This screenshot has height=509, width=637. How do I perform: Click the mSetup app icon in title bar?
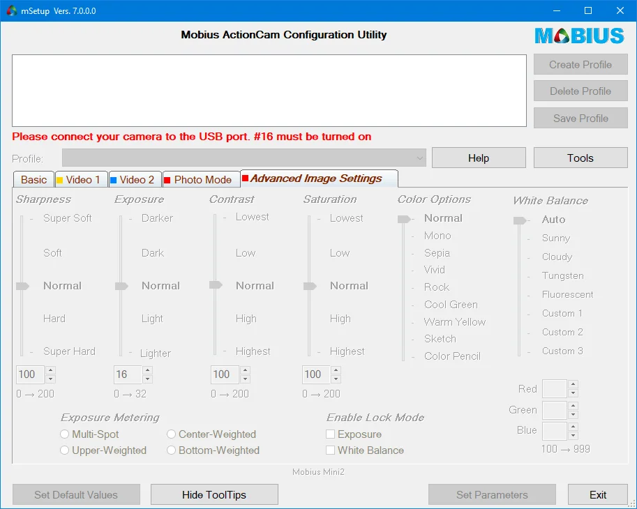point(11,10)
